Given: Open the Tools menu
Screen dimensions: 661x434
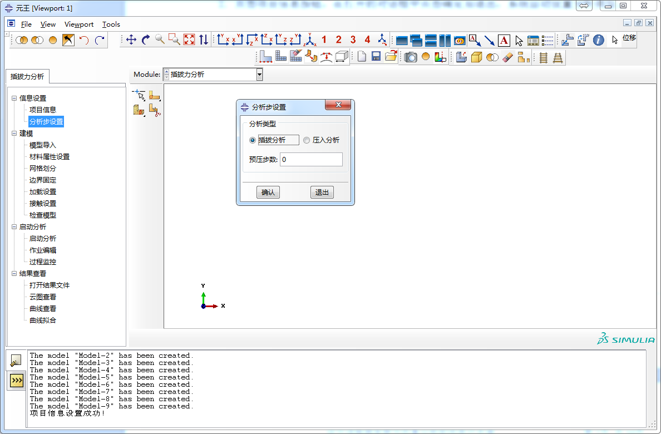Looking at the screenshot, I should pyautogui.click(x=111, y=24).
